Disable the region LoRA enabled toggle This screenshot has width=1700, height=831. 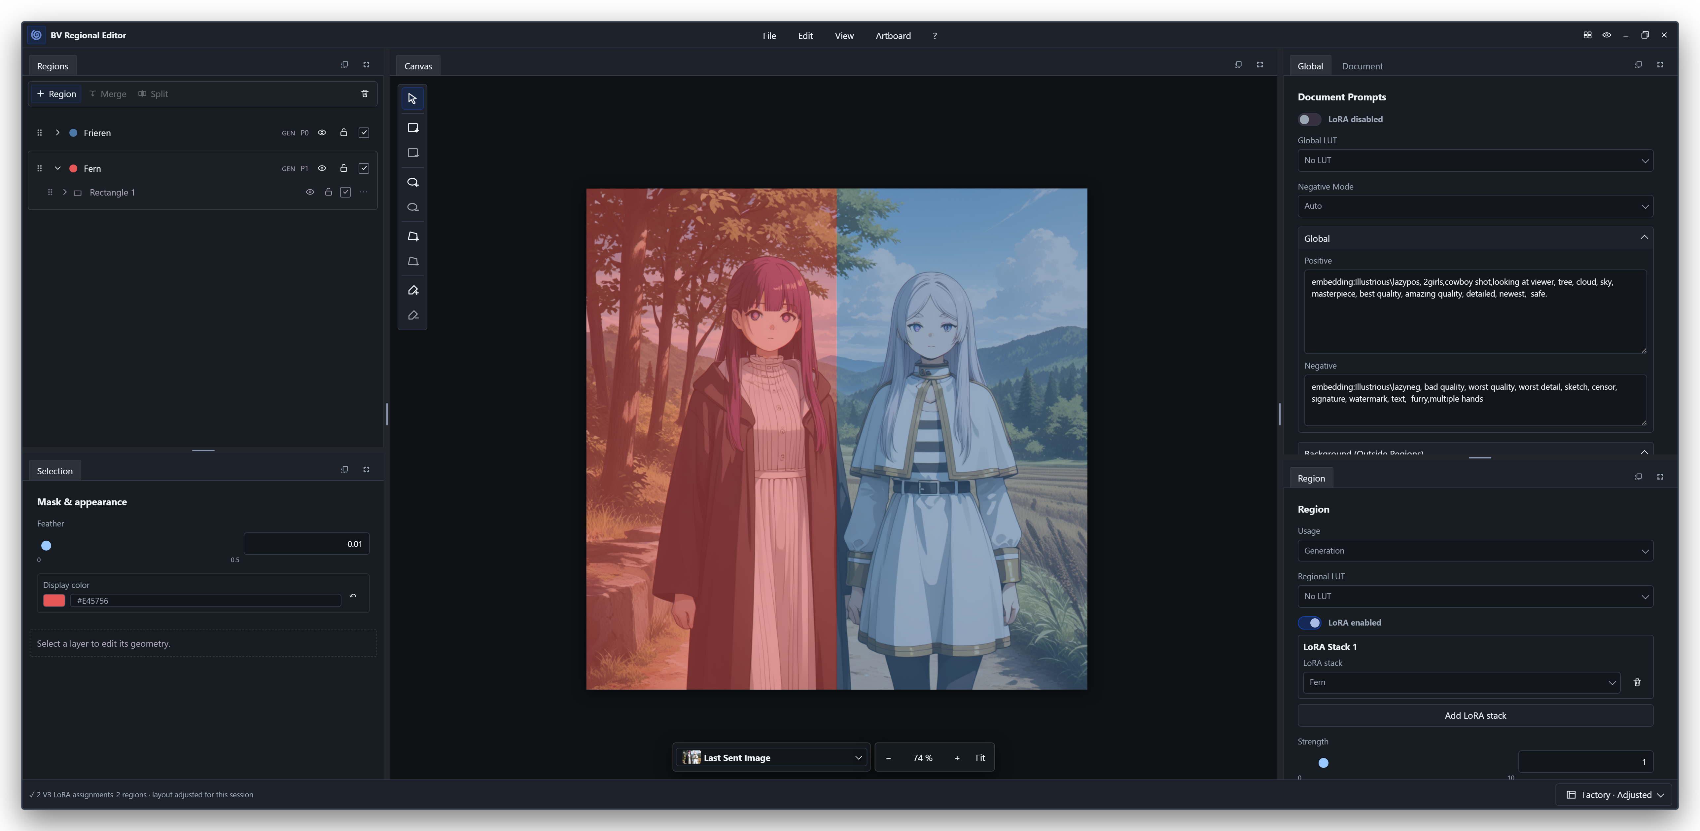click(1309, 623)
